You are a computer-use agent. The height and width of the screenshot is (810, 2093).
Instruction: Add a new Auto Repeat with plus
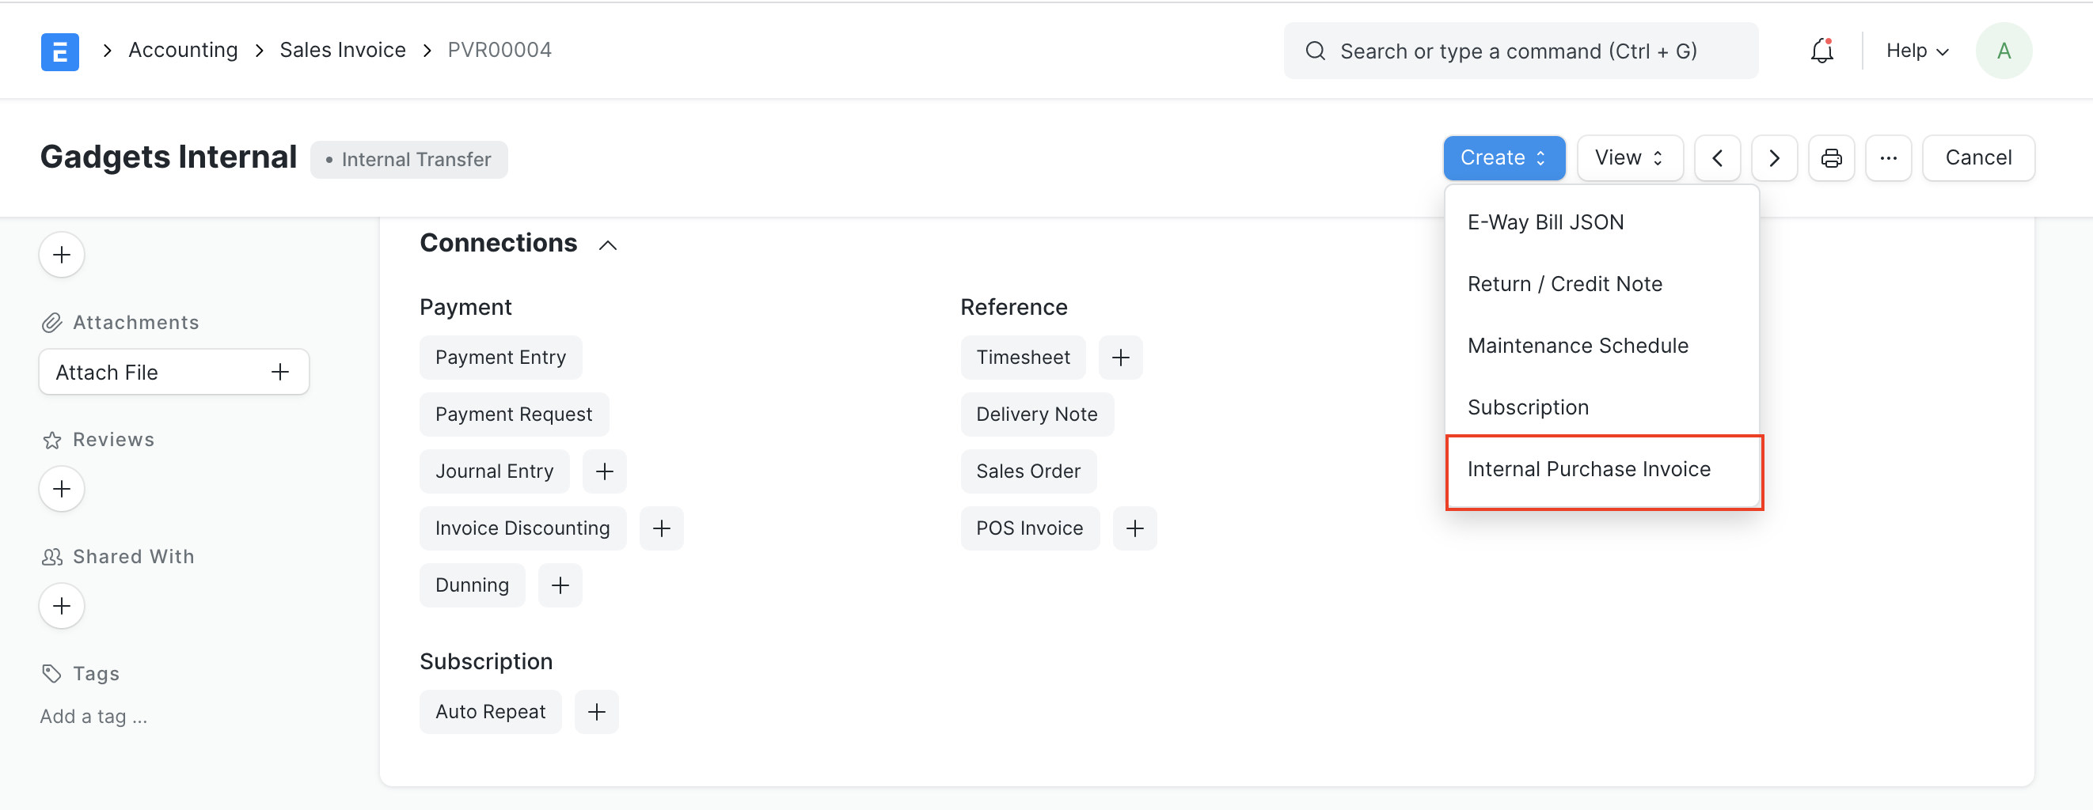pyautogui.click(x=595, y=712)
